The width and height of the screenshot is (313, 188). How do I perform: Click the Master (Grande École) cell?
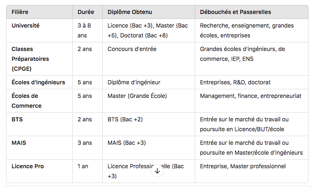[137, 96]
